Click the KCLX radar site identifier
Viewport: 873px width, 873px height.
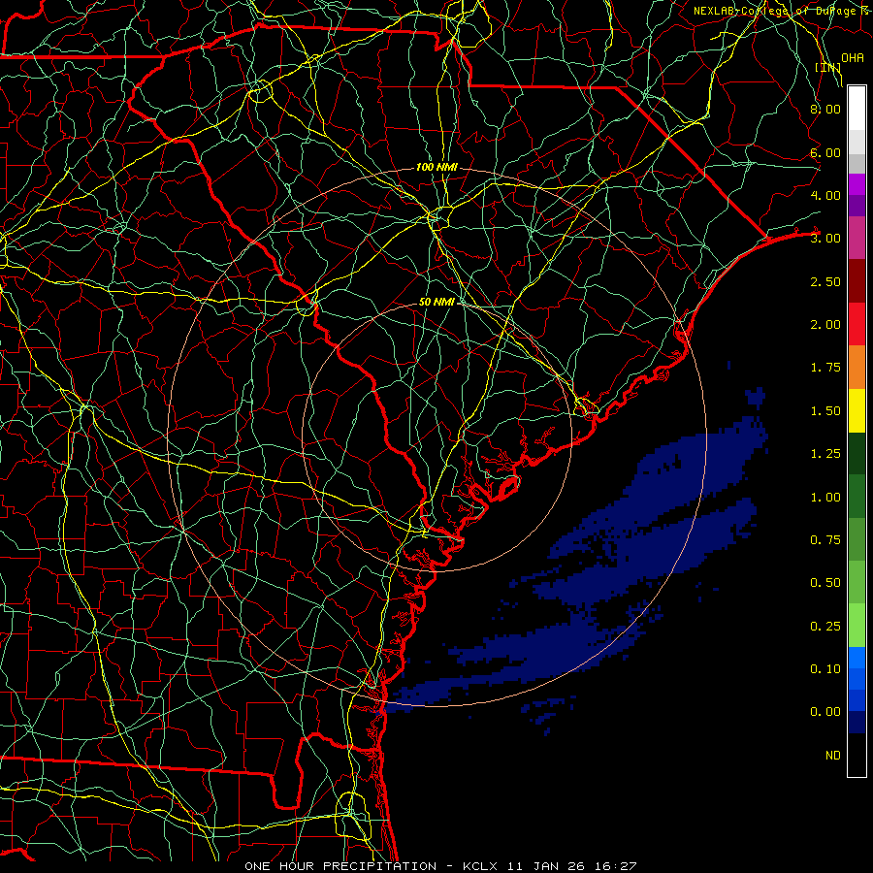481,866
